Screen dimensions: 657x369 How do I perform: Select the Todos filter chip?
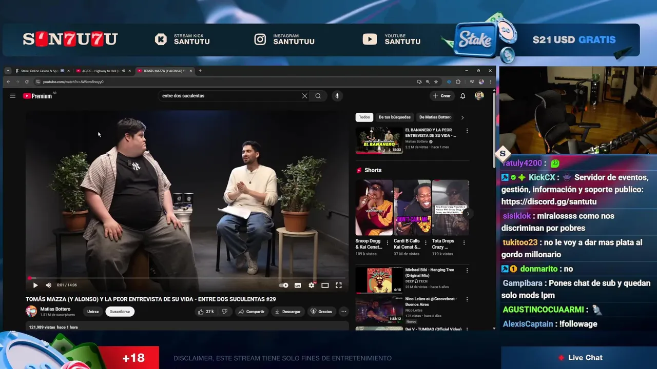point(364,117)
